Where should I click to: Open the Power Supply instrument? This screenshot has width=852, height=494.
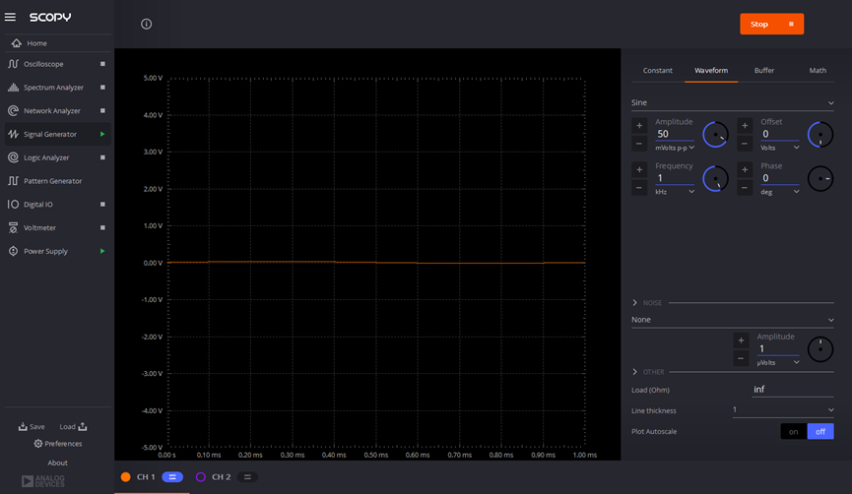pos(45,251)
